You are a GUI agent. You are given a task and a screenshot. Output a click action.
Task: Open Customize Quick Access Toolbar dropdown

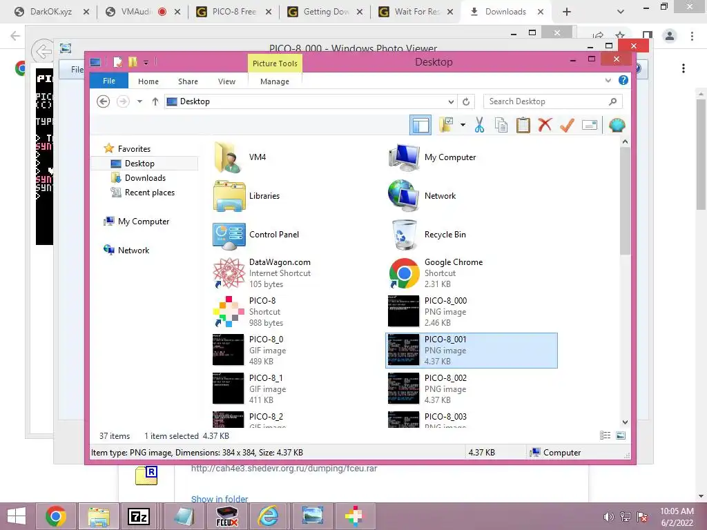coord(146,62)
